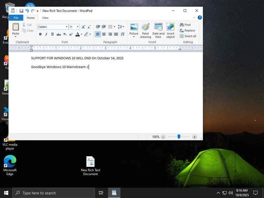Screen dimensions: 264x198
Task: Minimize the ribbon with the chevron
Action: point(194,18)
